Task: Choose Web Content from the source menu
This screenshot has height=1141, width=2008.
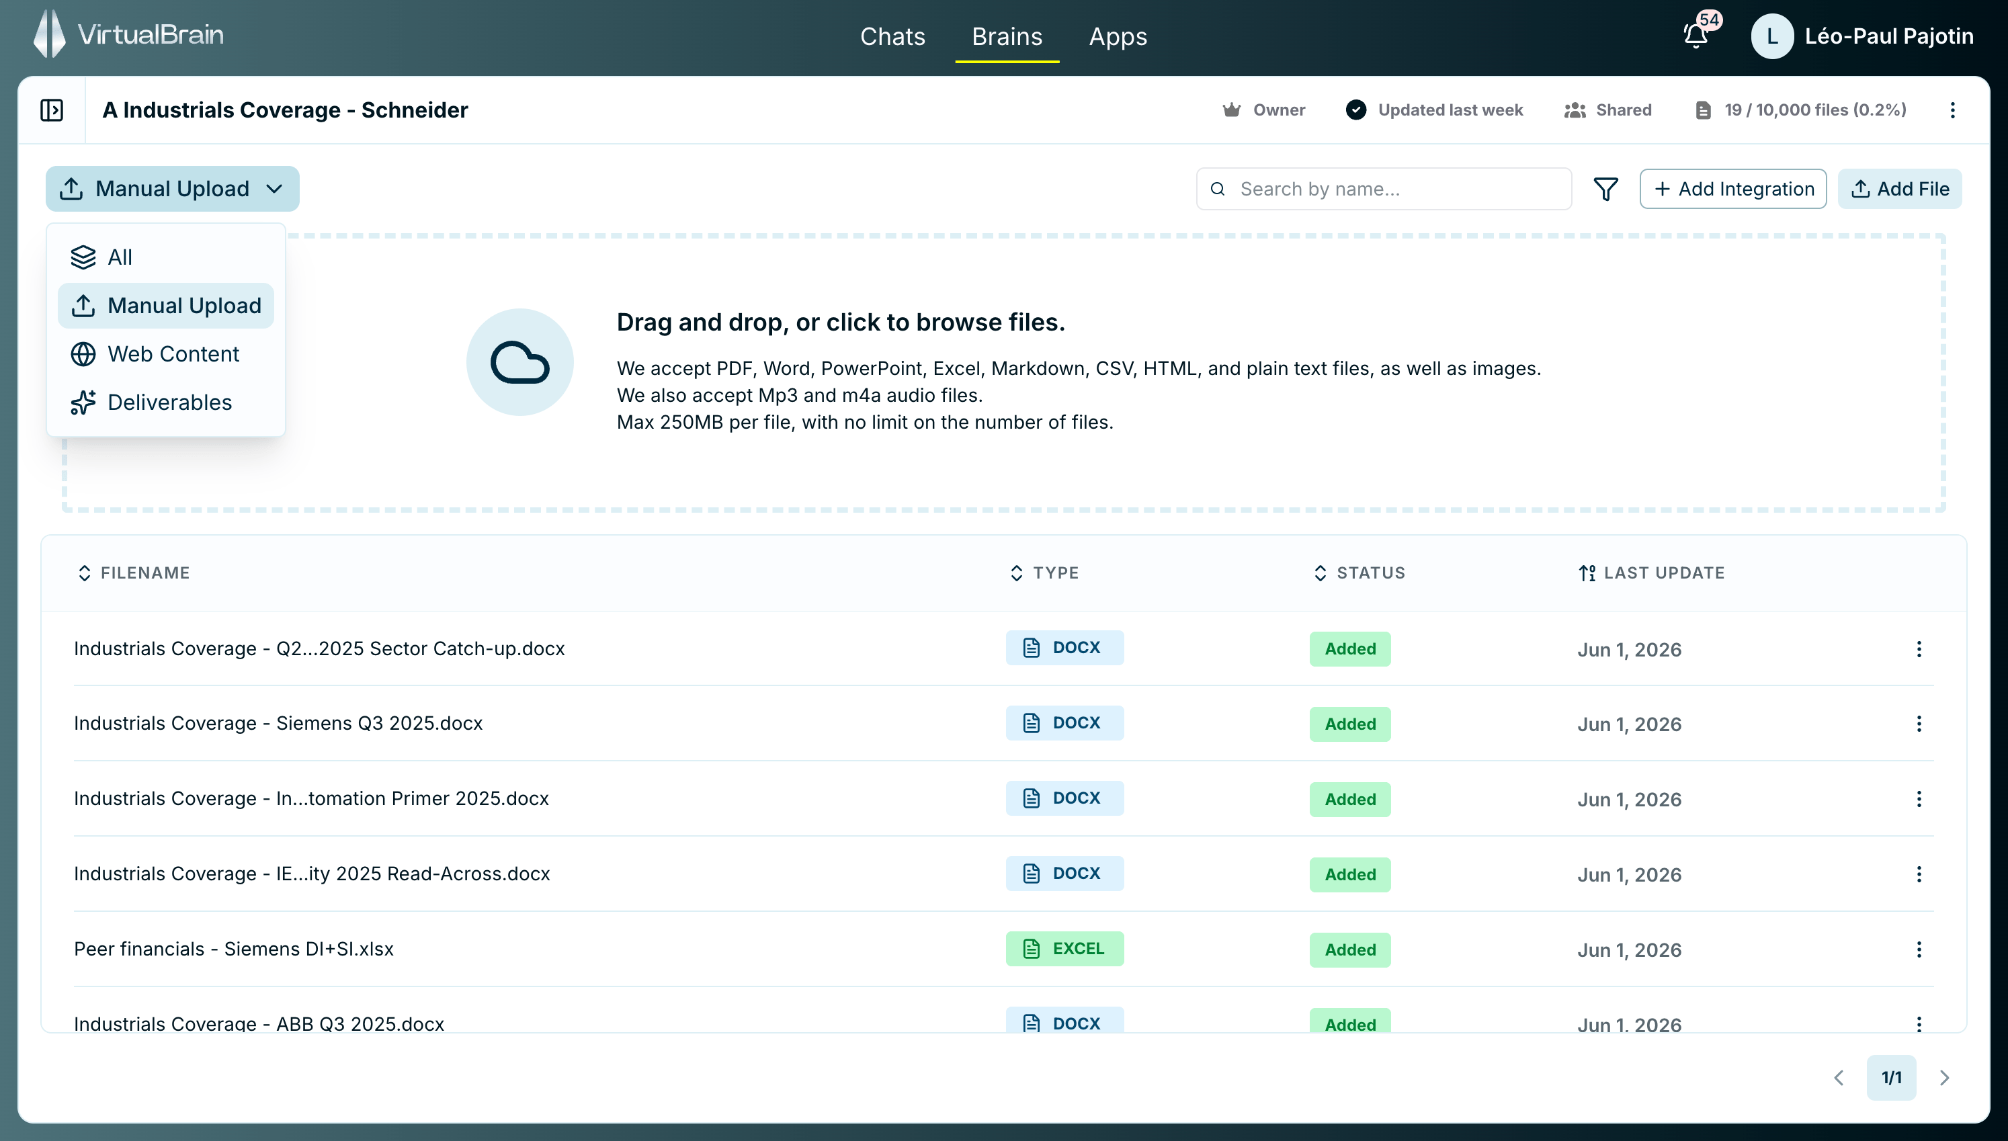Action: (x=165, y=354)
